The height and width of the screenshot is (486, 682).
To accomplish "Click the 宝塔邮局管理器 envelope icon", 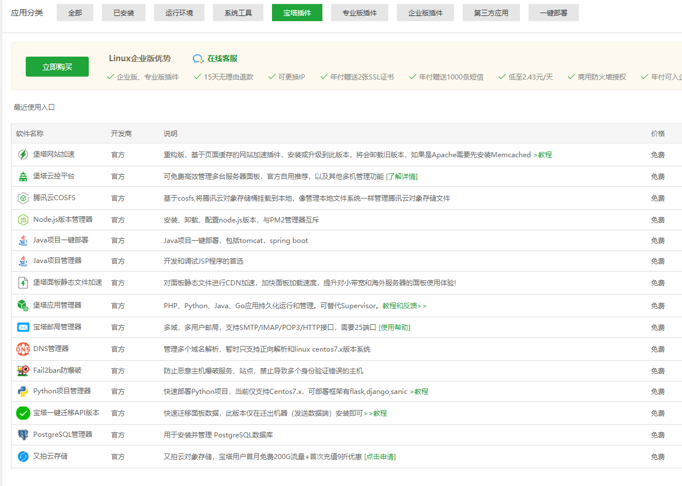I will (23, 327).
